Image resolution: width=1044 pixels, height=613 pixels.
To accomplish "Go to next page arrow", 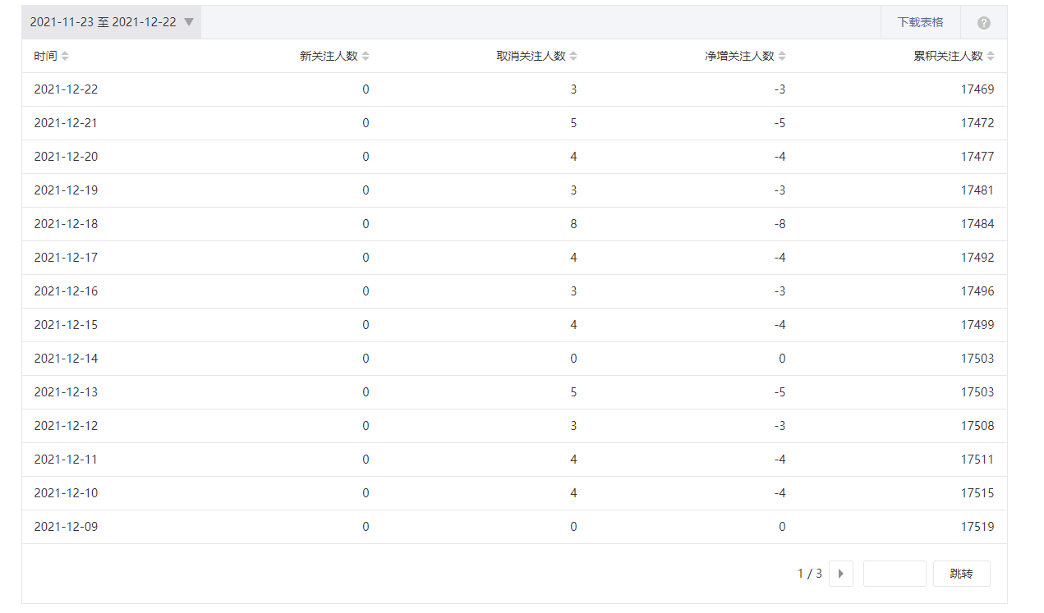I will (x=841, y=574).
